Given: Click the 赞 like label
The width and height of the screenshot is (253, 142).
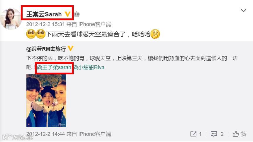Looking at the screenshot, I should (244, 134).
